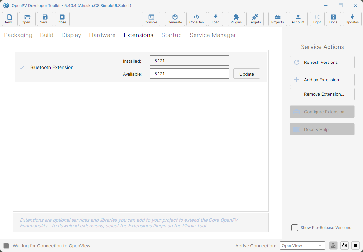
Task: Toggle the Bluetooth Extension checkmark
Action: [22, 67]
